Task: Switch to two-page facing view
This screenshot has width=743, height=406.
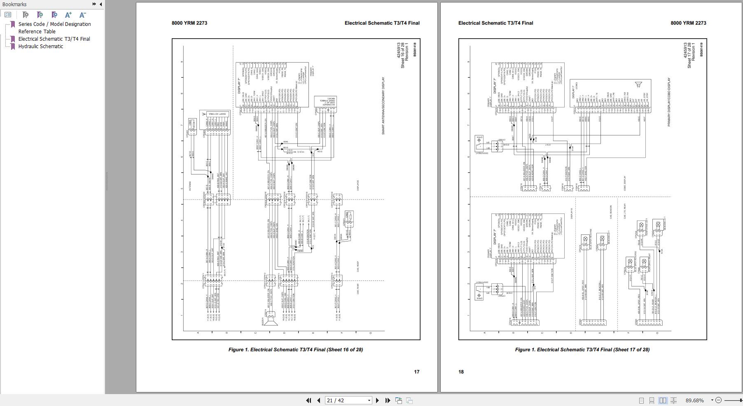Action: (663, 400)
